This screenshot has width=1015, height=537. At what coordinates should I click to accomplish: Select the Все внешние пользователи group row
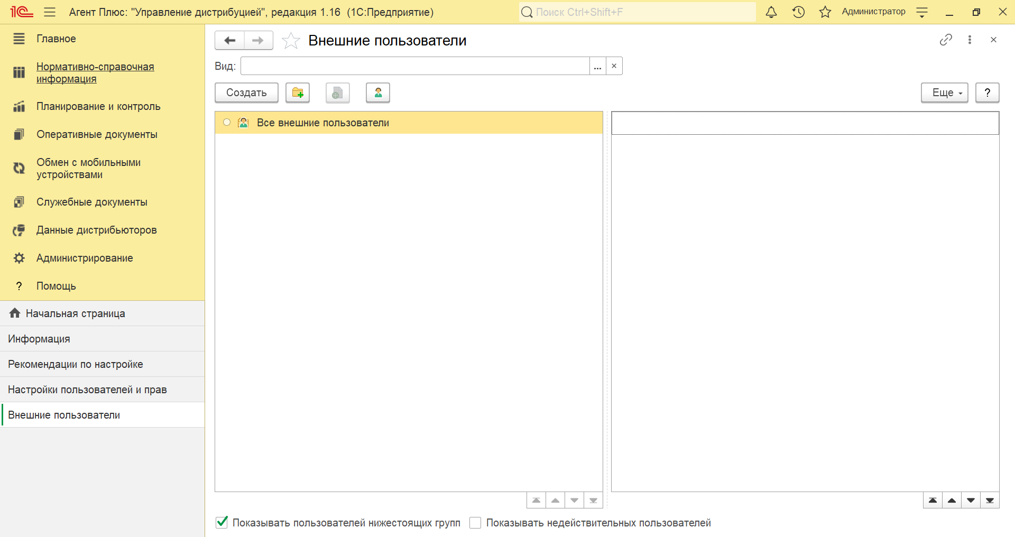tap(409, 123)
